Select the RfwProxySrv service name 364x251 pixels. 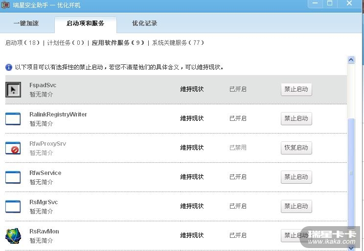pos(48,144)
